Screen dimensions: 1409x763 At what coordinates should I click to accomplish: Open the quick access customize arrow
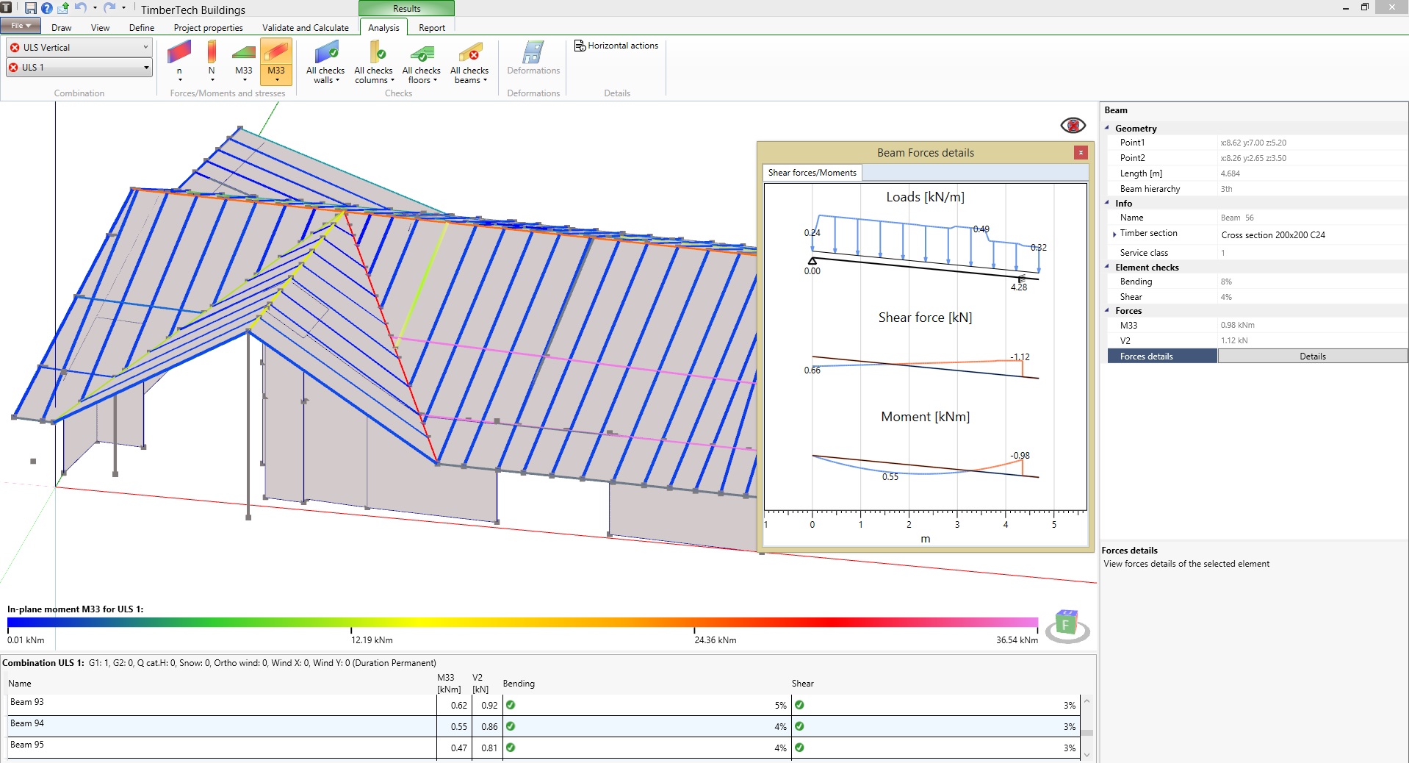[x=123, y=8]
